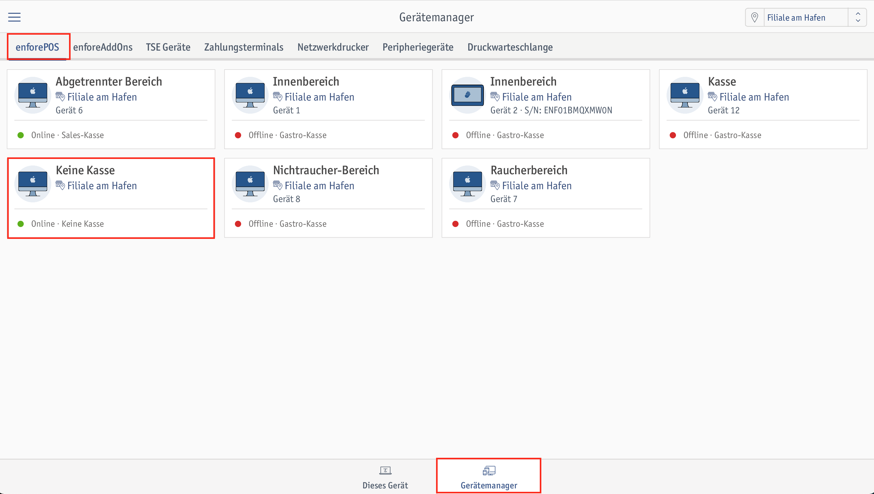
Task: Click the 'Gerät 7' label
Action: point(504,199)
